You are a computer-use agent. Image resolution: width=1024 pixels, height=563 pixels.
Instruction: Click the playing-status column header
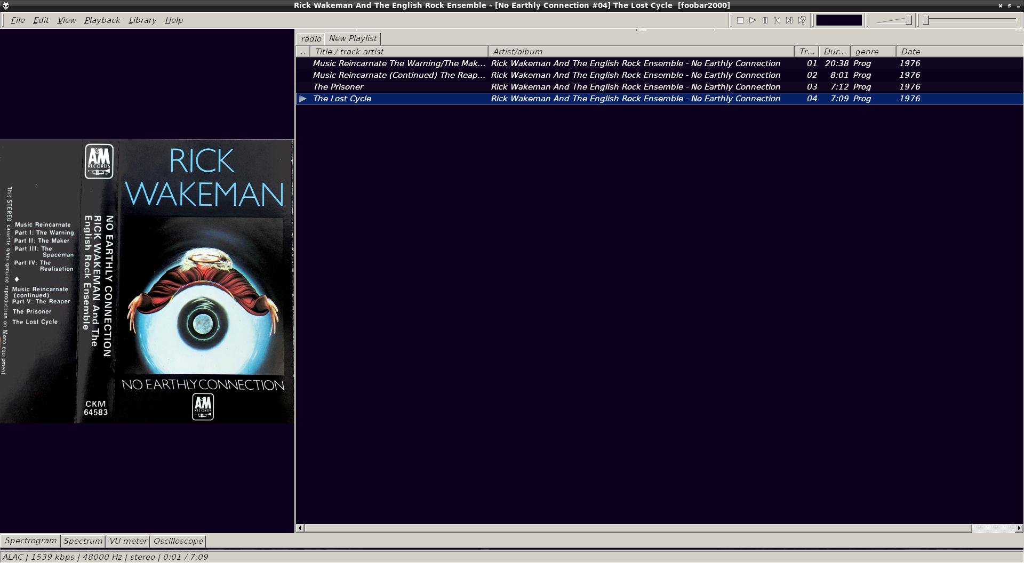(303, 52)
